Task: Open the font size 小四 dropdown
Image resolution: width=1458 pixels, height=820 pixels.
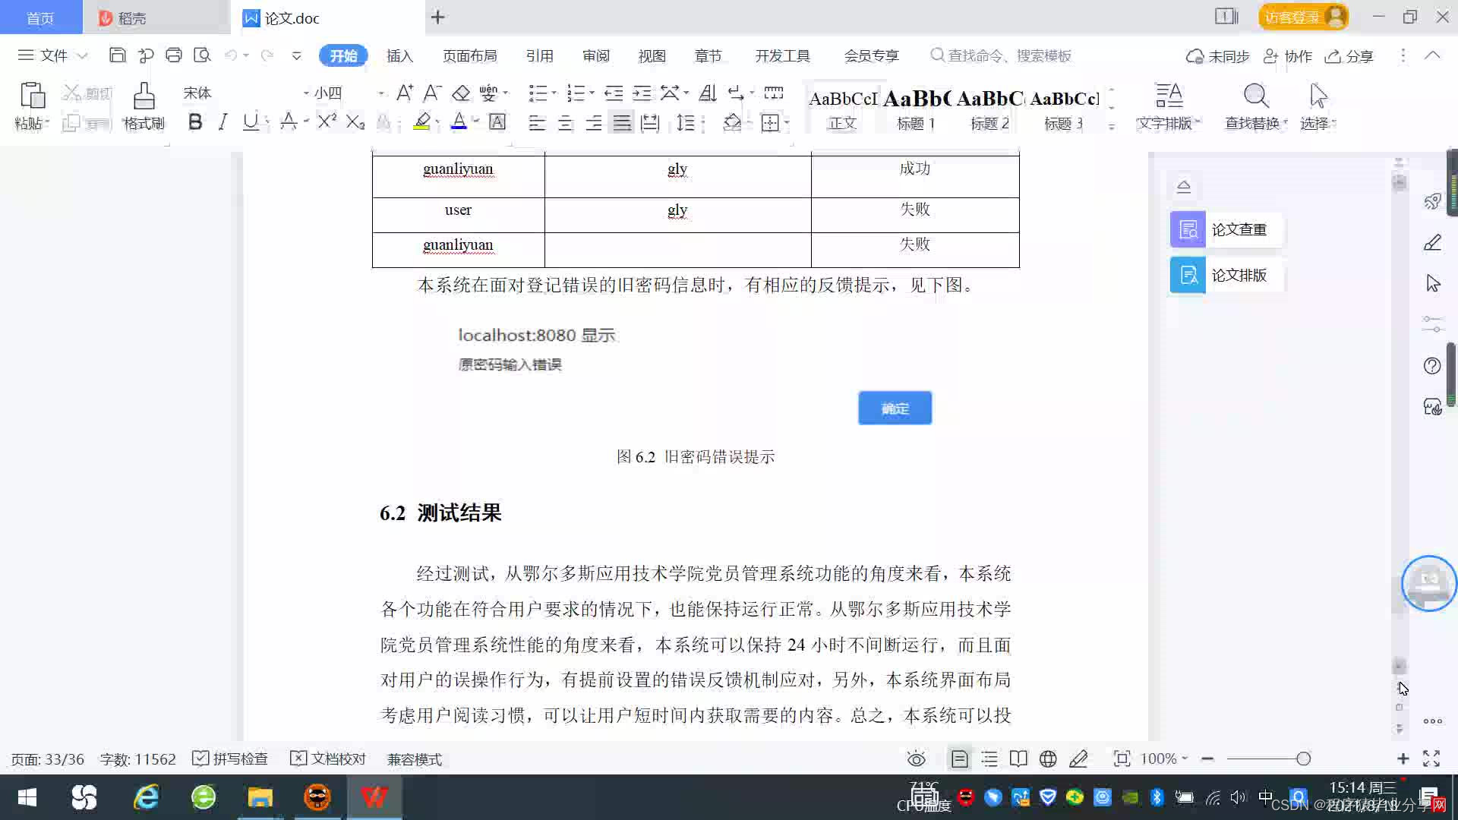Action: pyautogui.click(x=380, y=93)
